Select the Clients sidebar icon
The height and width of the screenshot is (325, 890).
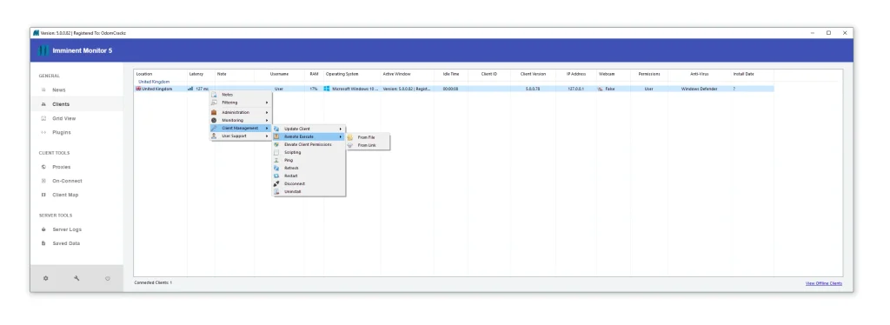pyautogui.click(x=43, y=104)
